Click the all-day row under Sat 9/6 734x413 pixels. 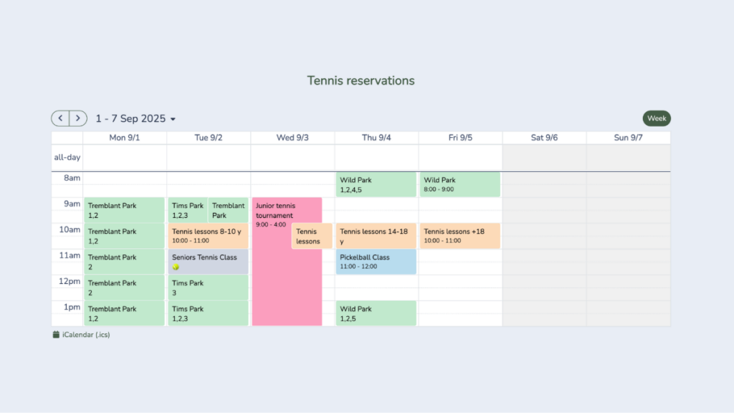point(544,156)
